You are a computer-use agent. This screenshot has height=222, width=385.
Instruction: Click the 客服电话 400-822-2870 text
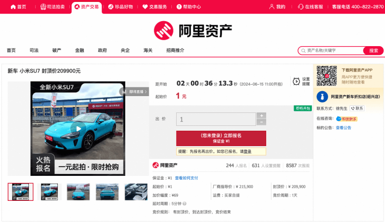[358, 7]
